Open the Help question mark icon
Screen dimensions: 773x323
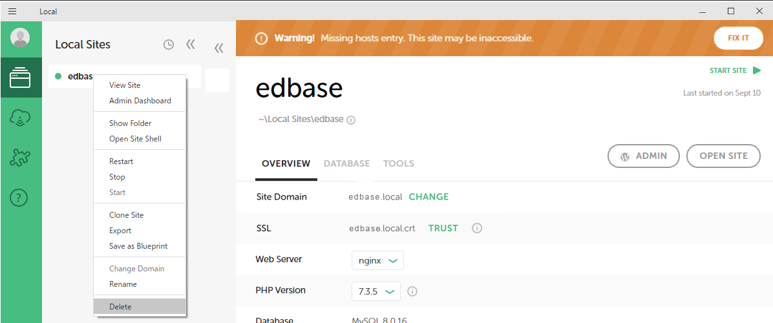click(x=19, y=198)
